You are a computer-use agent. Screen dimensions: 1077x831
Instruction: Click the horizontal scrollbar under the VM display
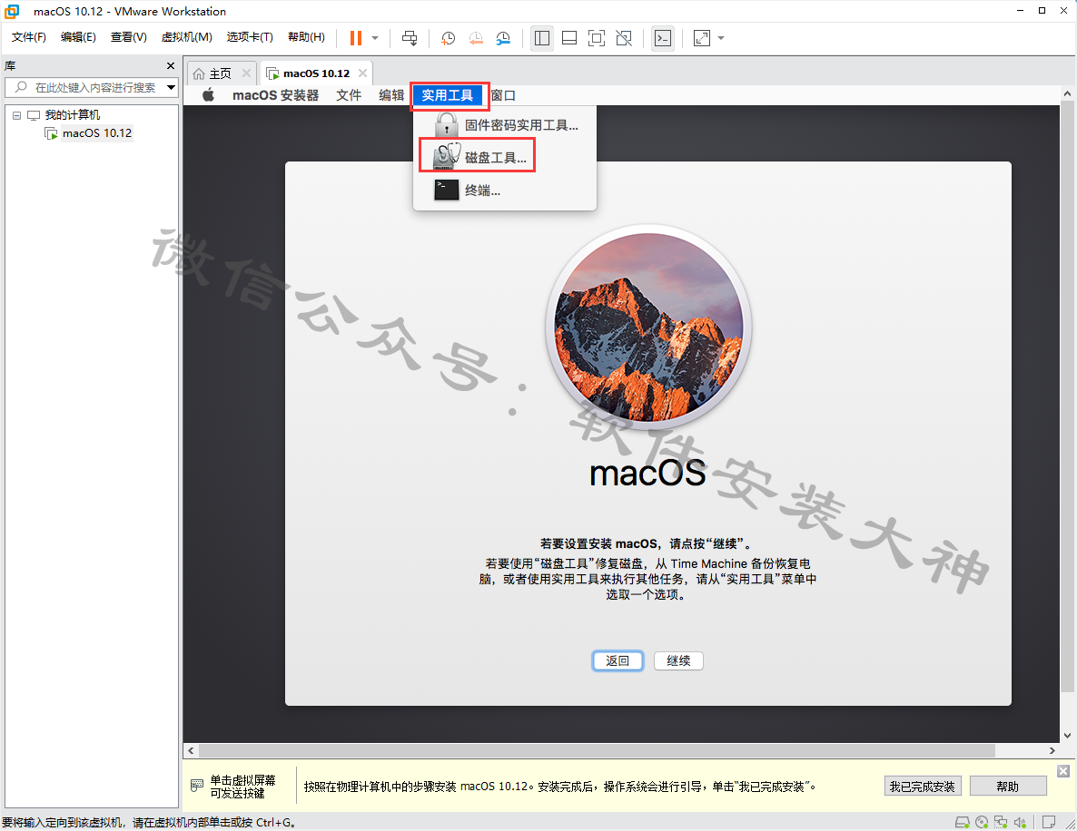[x=597, y=751]
